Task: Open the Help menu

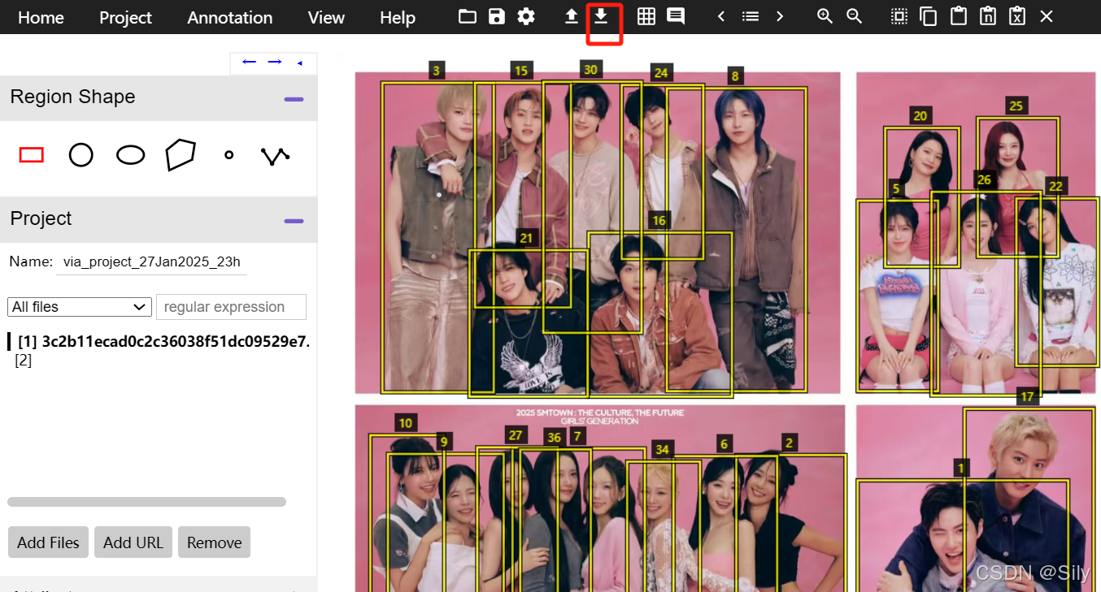Action: (398, 17)
